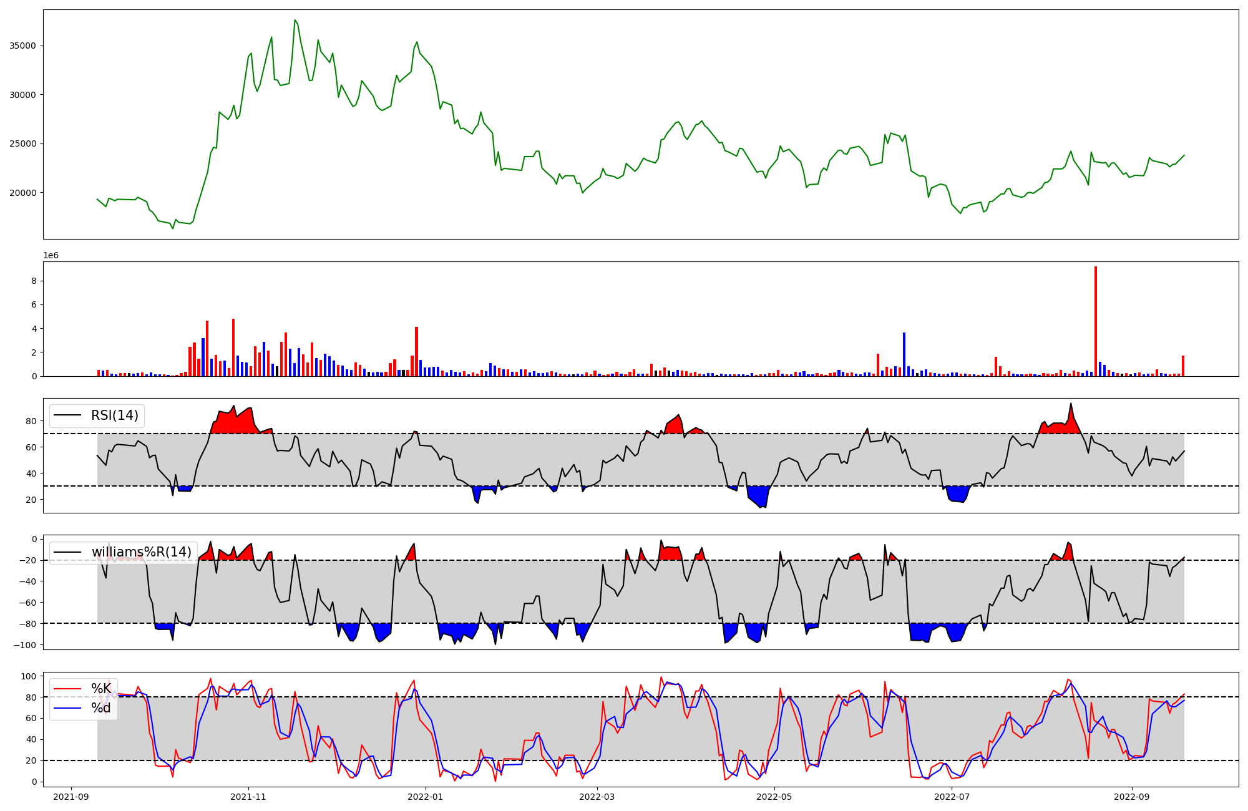Click the 2022-01 x-axis date label

click(426, 797)
